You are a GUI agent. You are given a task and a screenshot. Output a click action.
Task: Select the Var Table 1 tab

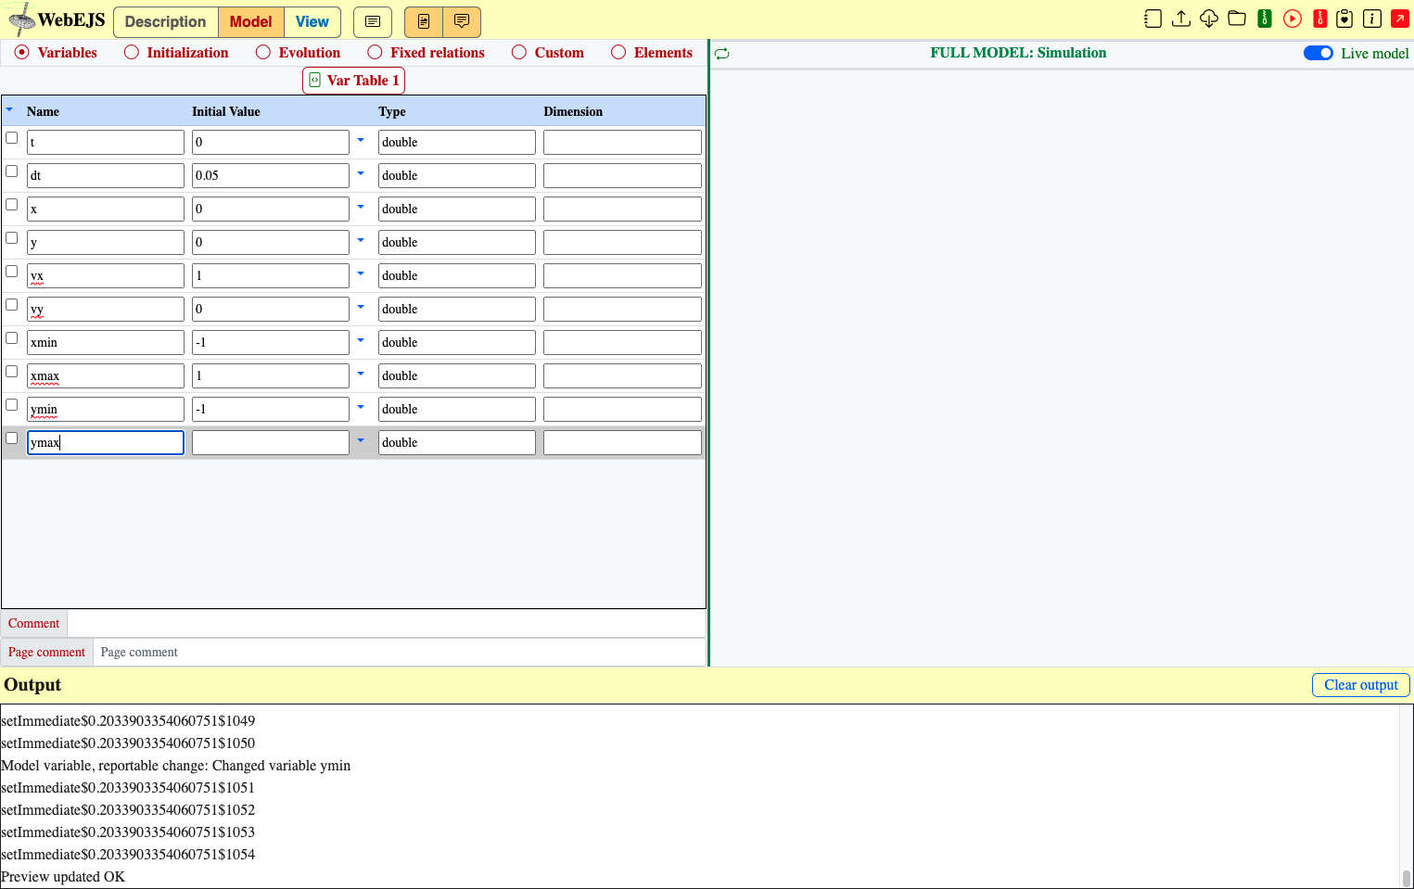pyautogui.click(x=354, y=81)
